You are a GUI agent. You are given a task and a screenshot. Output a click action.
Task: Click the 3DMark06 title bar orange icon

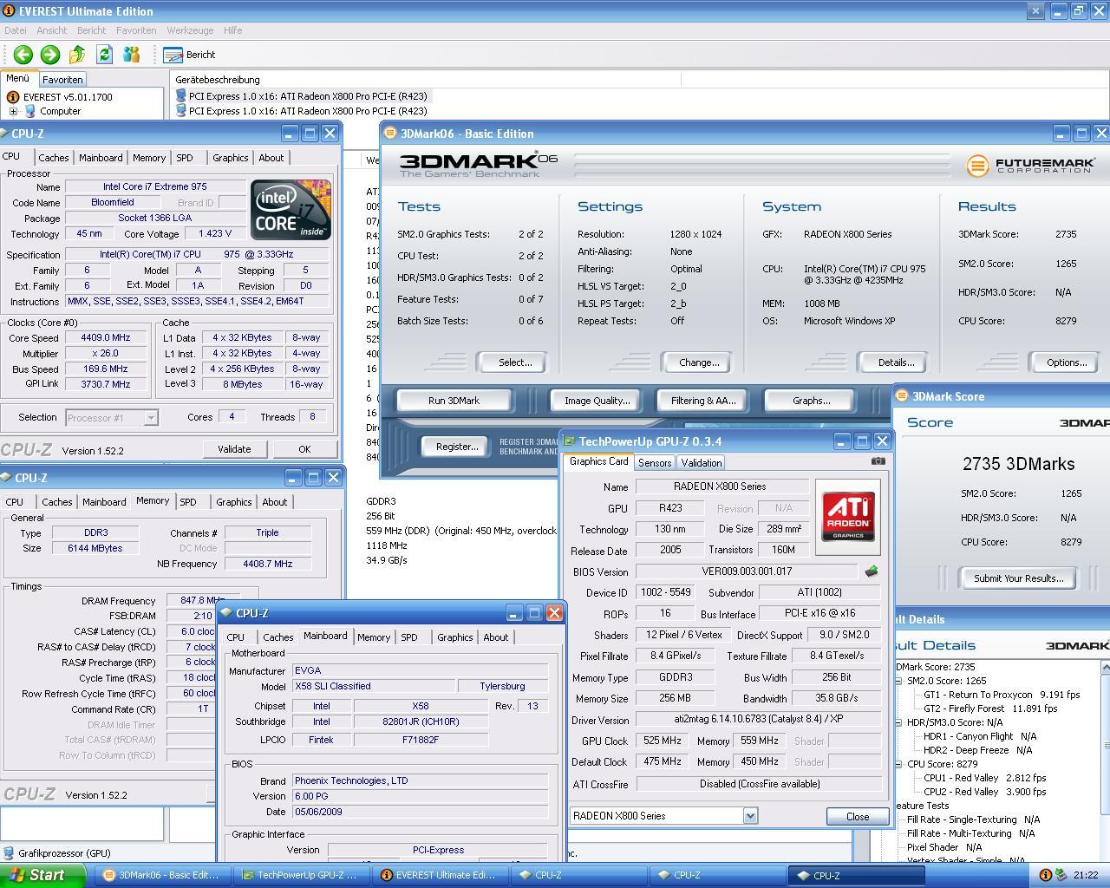point(390,133)
